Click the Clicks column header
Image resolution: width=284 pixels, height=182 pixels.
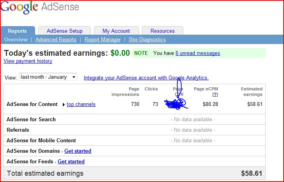coord(151,89)
